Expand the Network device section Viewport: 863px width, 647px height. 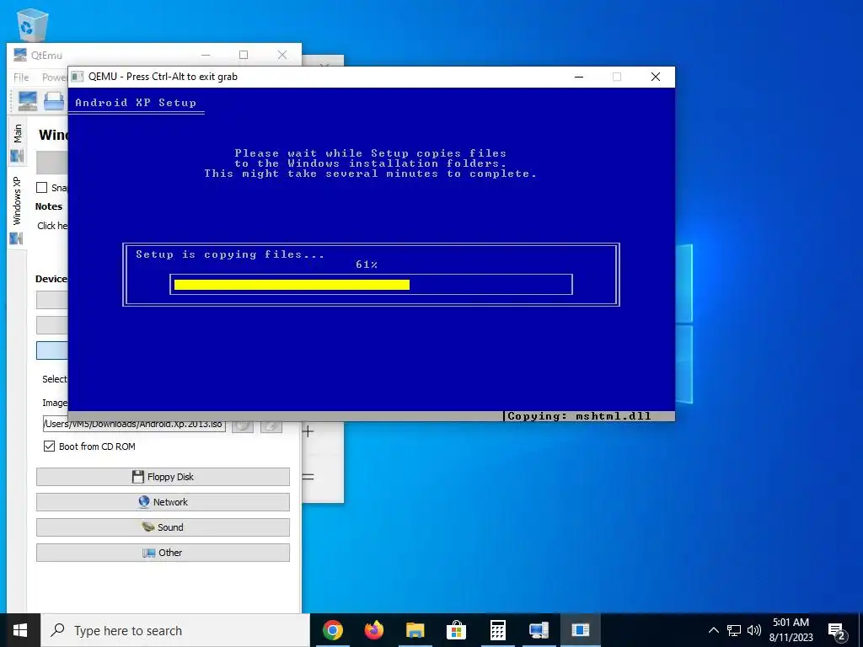coord(163,502)
